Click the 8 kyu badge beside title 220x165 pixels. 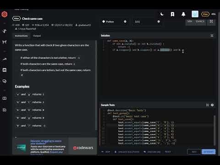[x=16, y=19]
